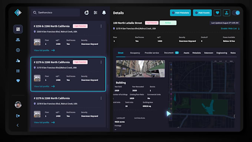Click the upload share button in Details header
The width and height of the screenshot is (252, 142).
[x=226, y=13]
